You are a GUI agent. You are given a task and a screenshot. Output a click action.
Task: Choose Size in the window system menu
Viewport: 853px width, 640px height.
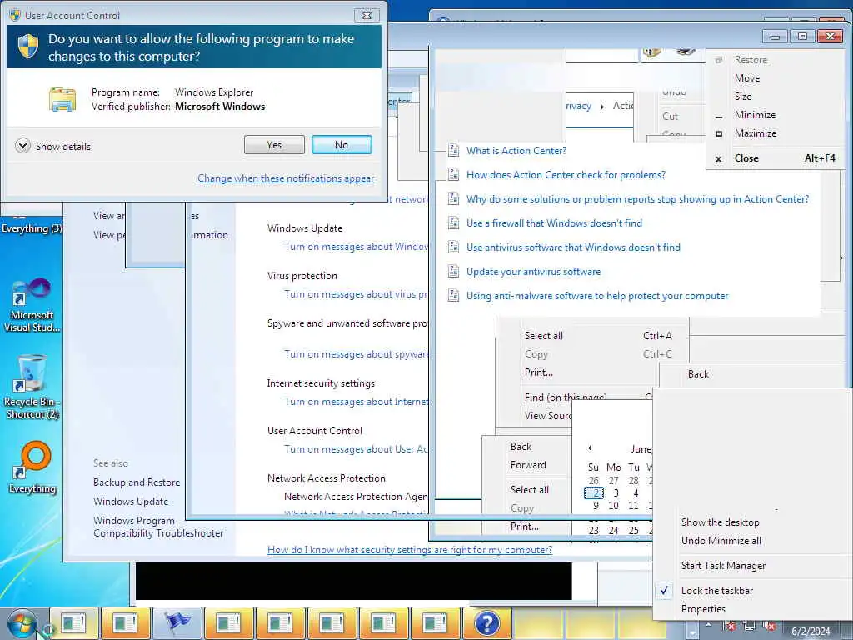743,97
